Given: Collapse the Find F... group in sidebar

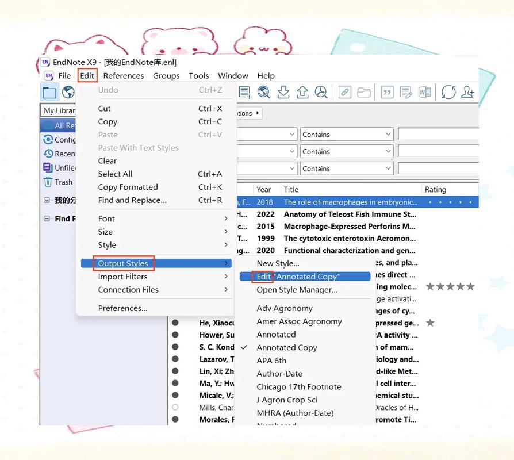Looking at the screenshot, I should tap(47, 218).
